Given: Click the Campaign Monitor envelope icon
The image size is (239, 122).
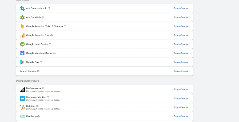Looking at the screenshot, I should pos(22,98).
